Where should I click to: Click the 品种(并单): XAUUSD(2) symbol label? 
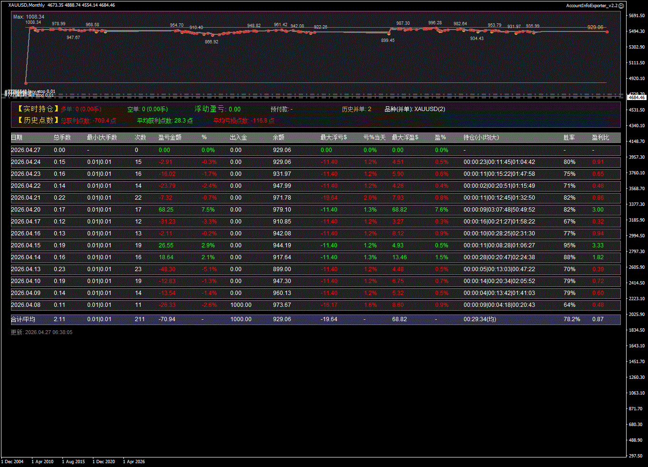pyautogui.click(x=415, y=109)
